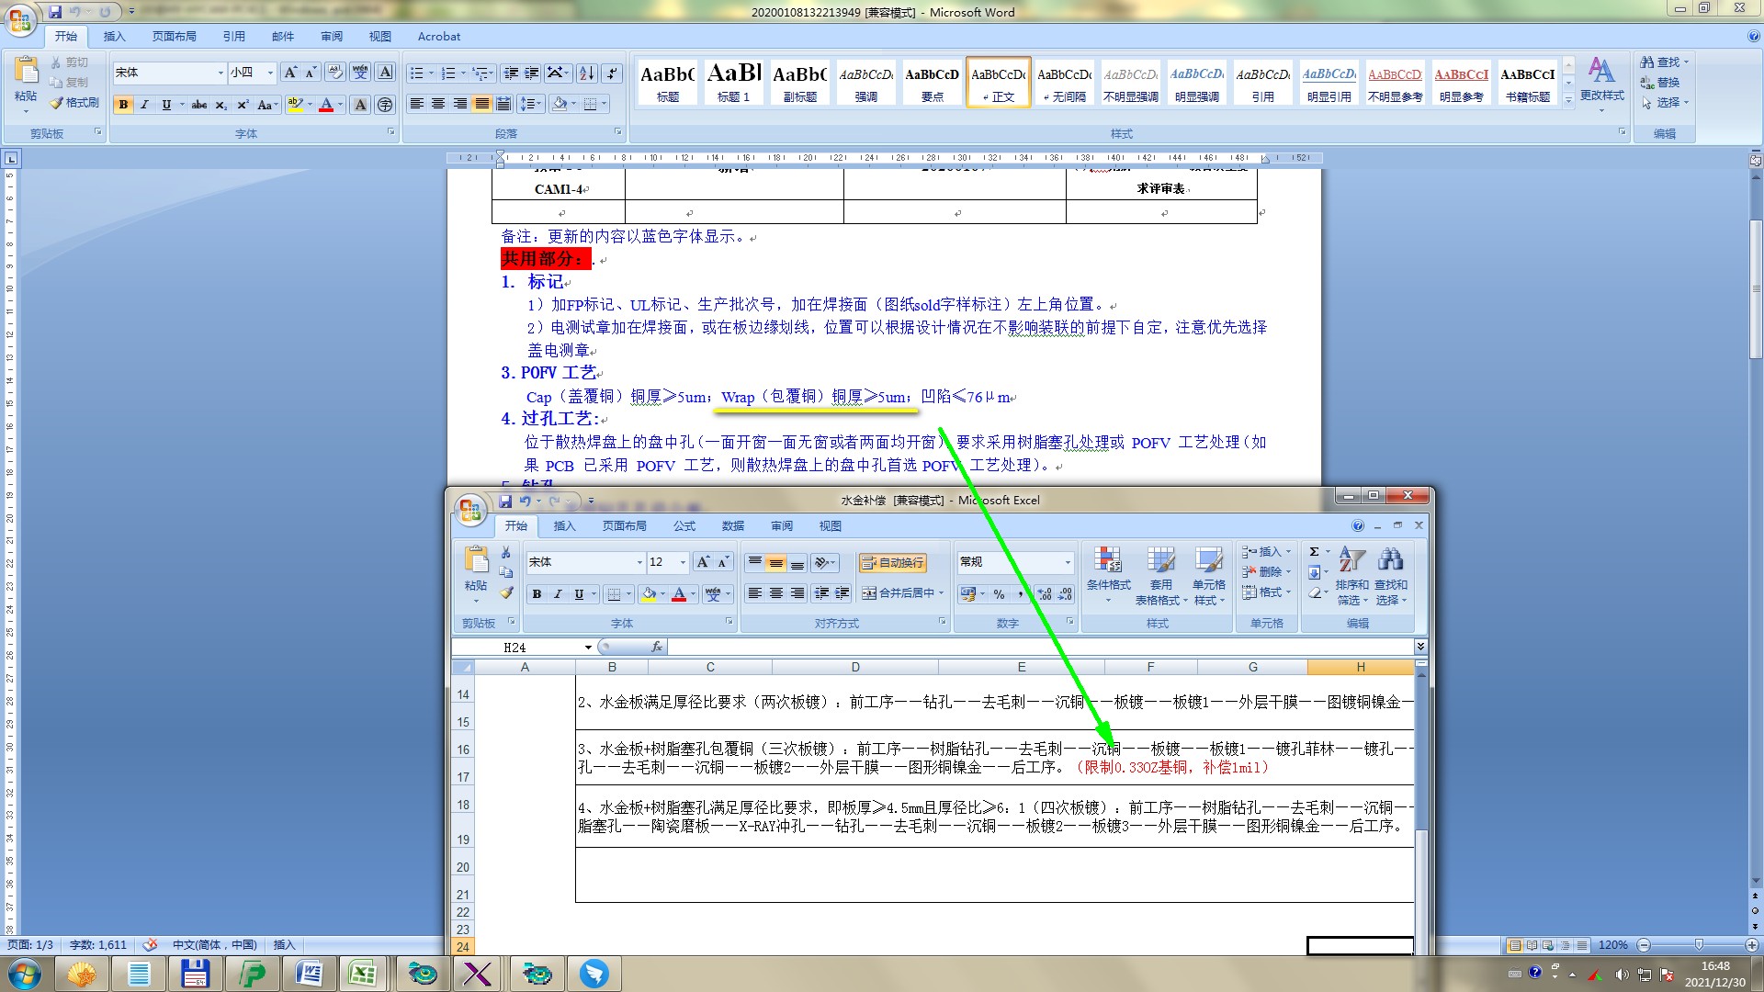Toggle justify alignment in Word ribbon
Viewport: 1764px width, 992px height.
click(481, 104)
